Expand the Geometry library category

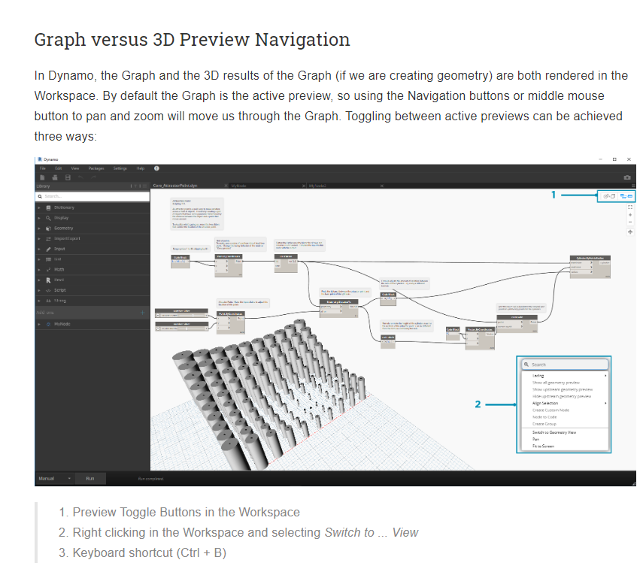40,228
